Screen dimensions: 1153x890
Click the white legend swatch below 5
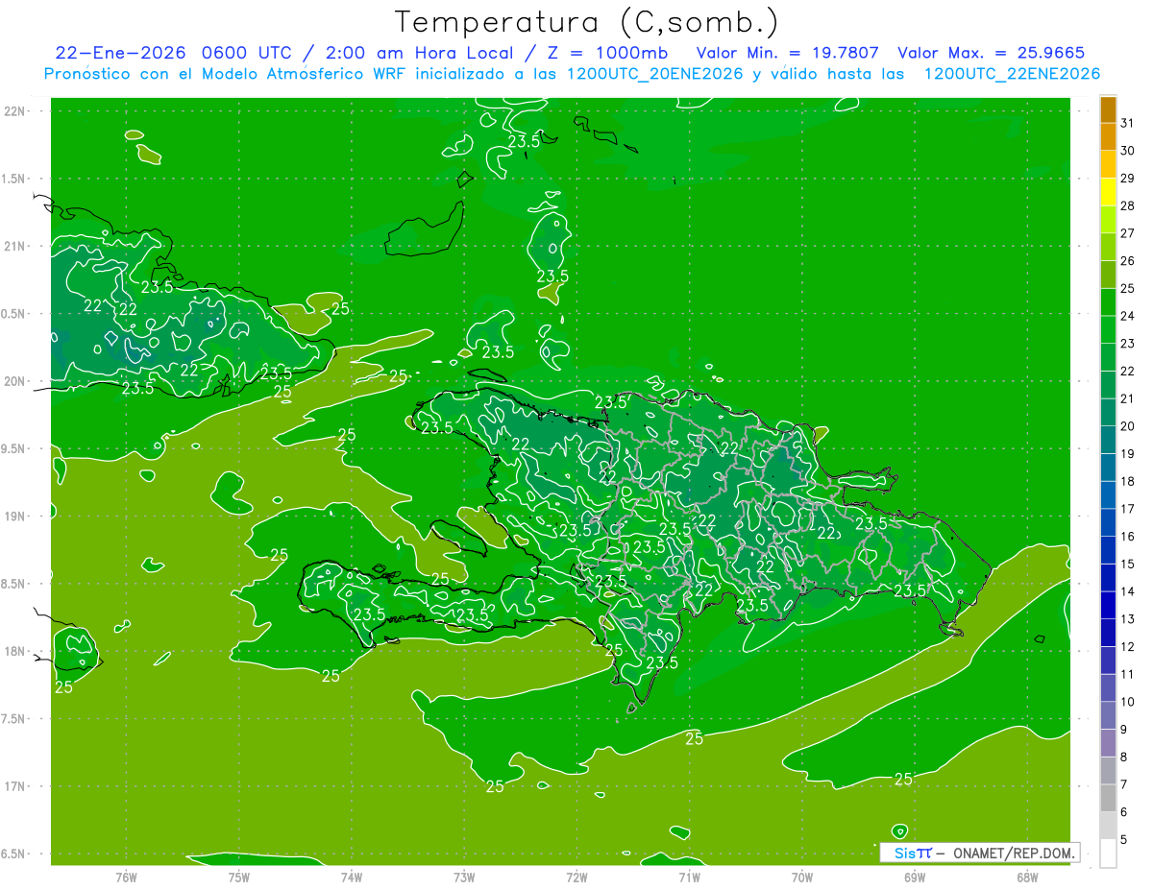(x=1108, y=854)
